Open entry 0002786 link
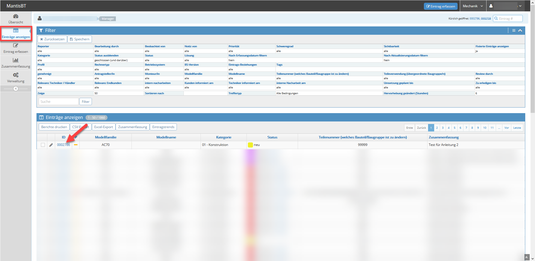535x261 pixels. pyautogui.click(x=63, y=145)
